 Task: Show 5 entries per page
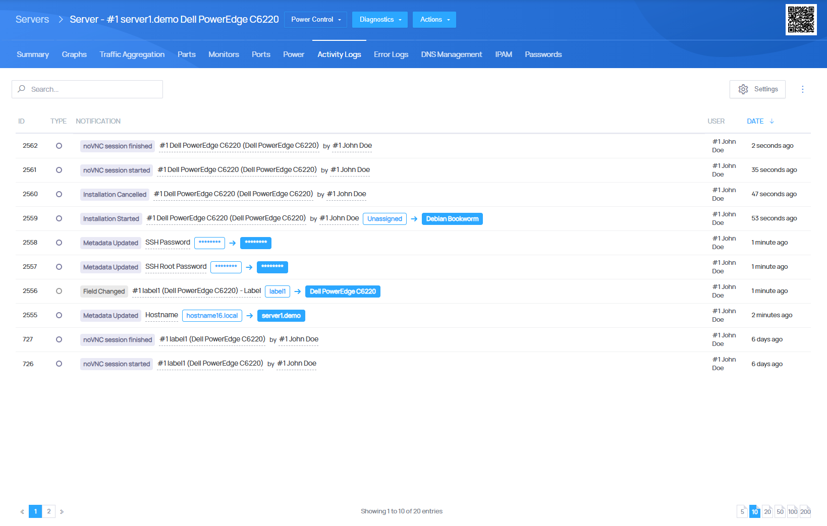pyautogui.click(x=742, y=511)
